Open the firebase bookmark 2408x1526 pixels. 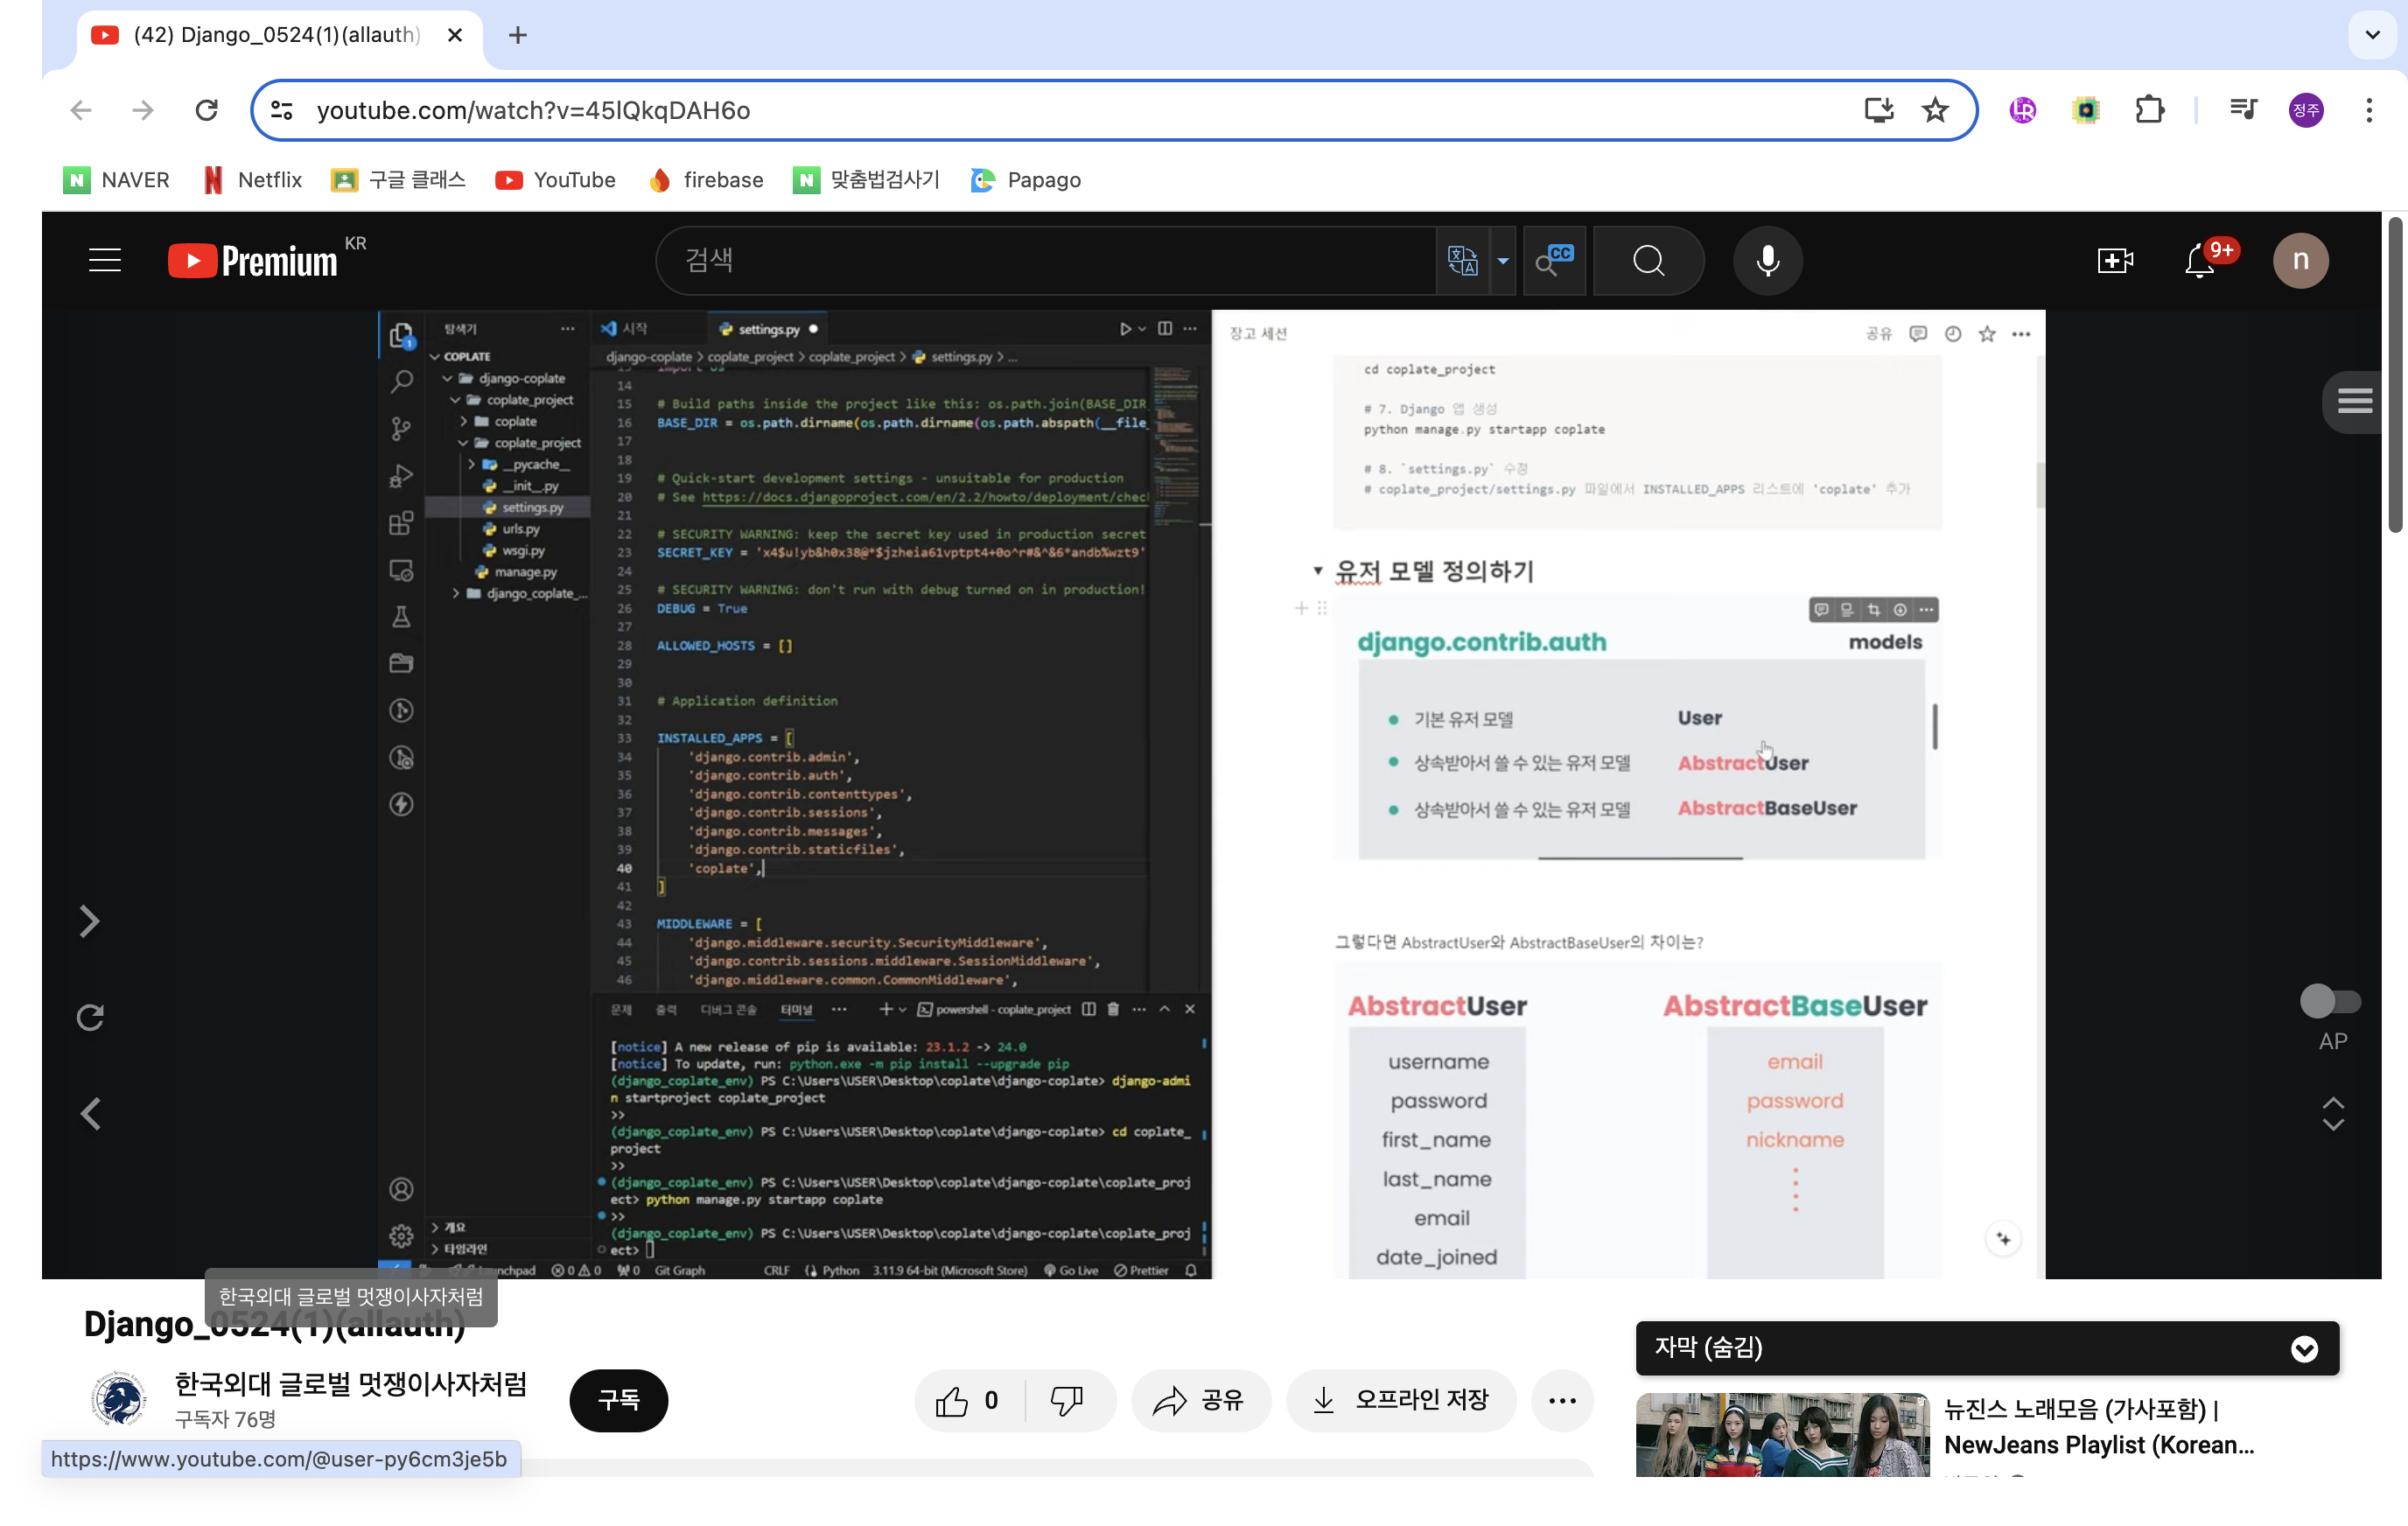[706, 180]
